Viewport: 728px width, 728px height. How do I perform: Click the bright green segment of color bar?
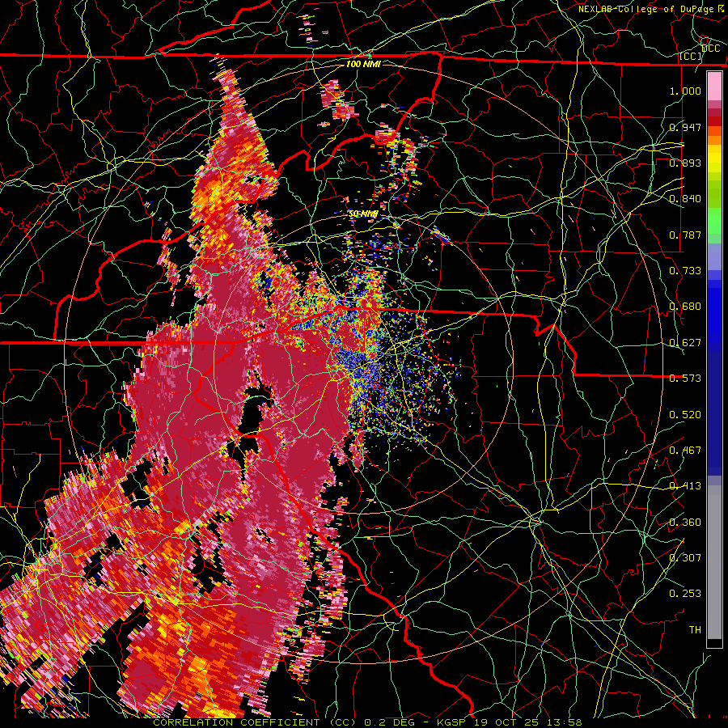(714, 221)
